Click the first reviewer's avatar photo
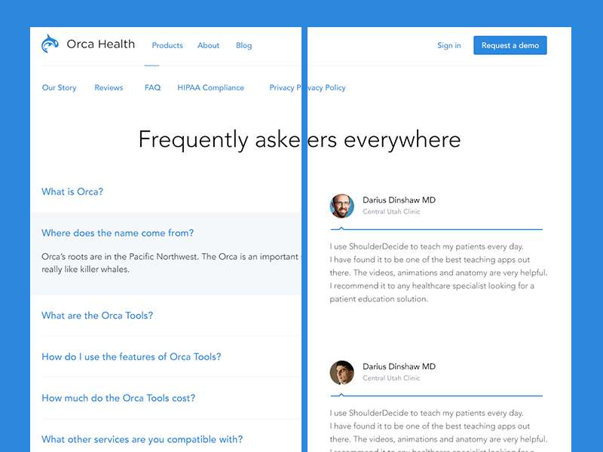This screenshot has height=452, width=603. pyautogui.click(x=342, y=206)
